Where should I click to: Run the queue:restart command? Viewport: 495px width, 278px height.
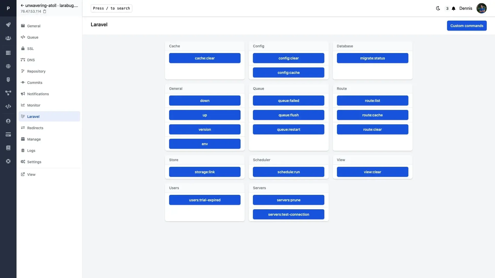288,129
